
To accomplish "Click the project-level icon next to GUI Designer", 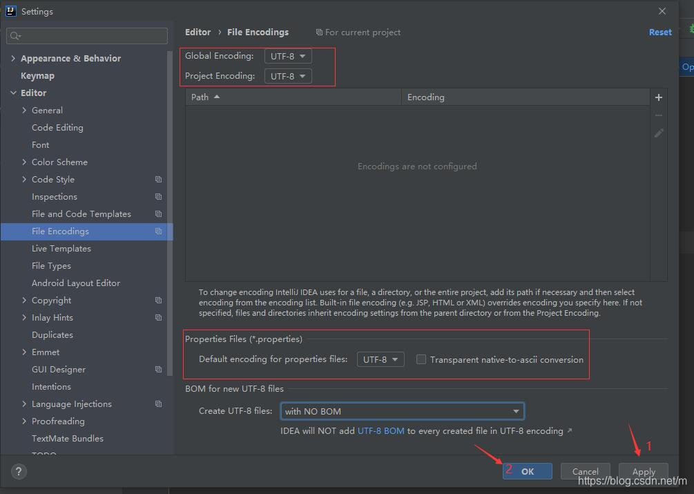I will [158, 369].
